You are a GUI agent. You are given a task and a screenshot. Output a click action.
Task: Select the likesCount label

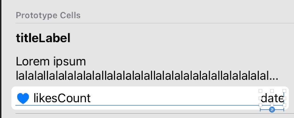point(62,98)
